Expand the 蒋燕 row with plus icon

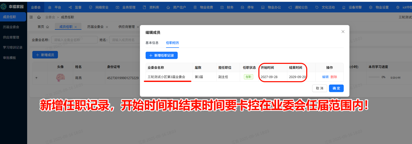click(x=36, y=78)
